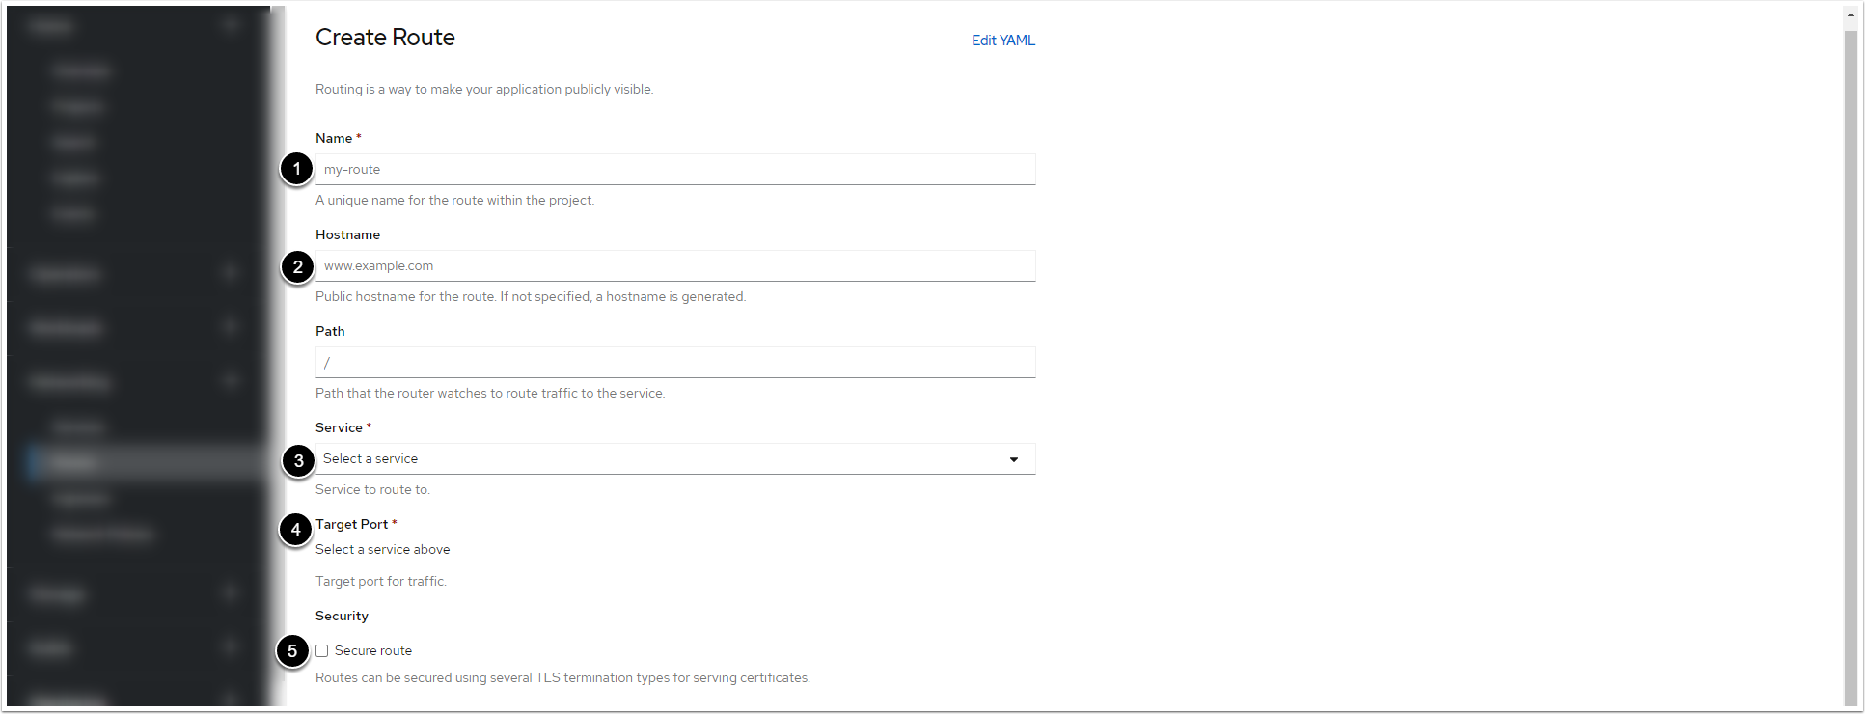Focus the Name field showing my-route
The width and height of the screenshot is (1865, 714).
[674, 170]
